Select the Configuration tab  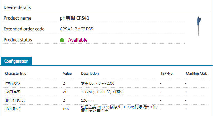point(16,61)
